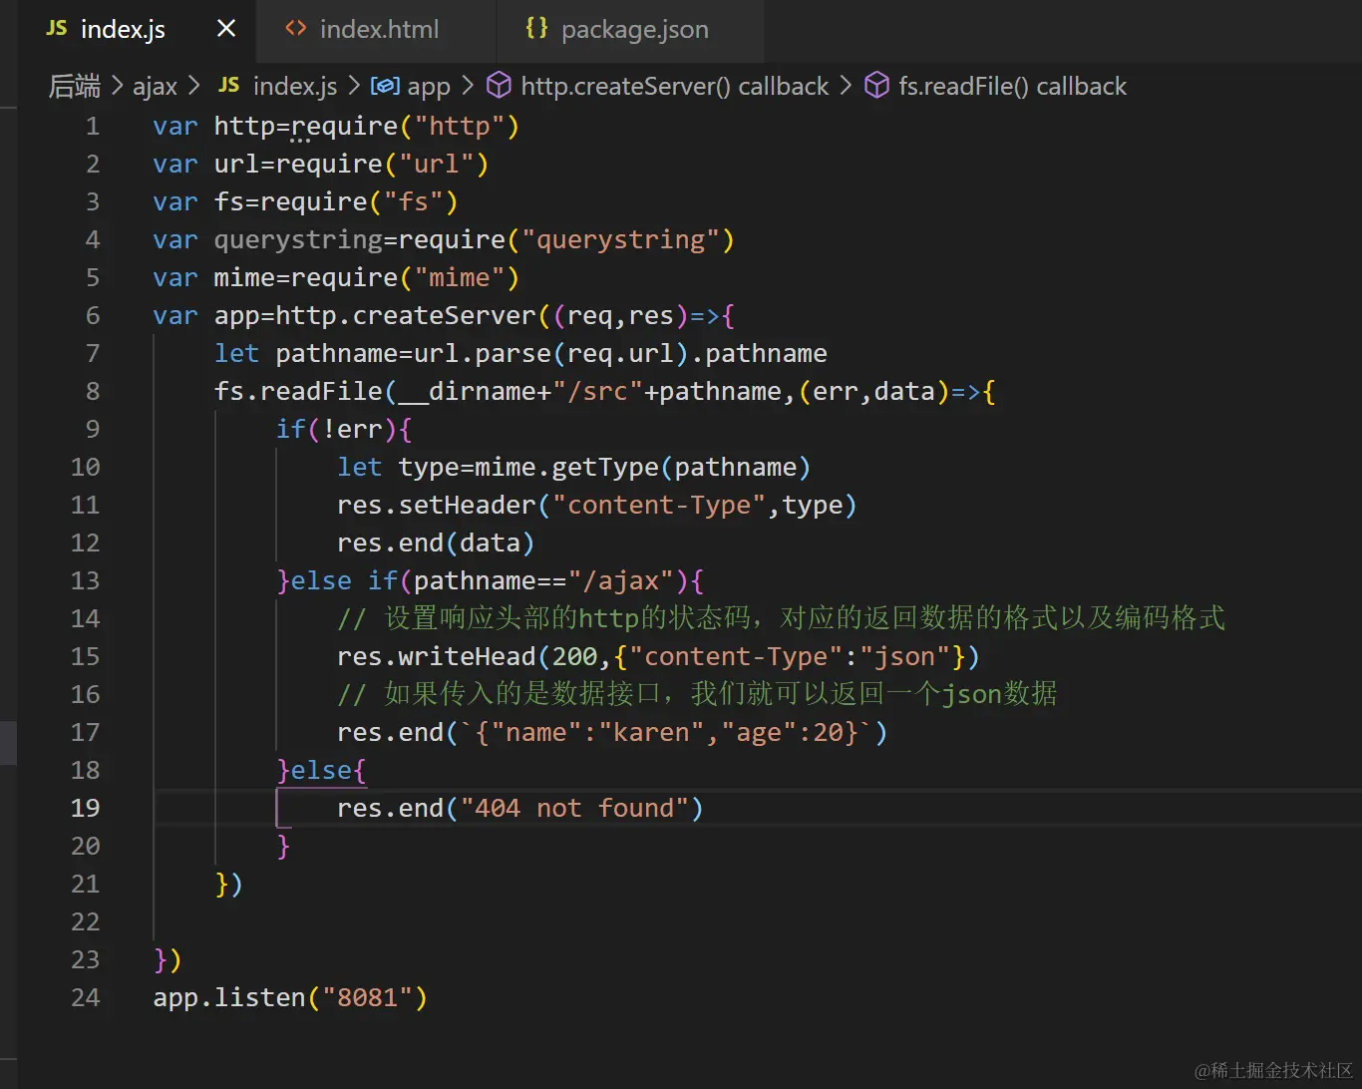This screenshot has height=1089, width=1362.
Task: Click the }else{ on line 18
Action: click(321, 771)
